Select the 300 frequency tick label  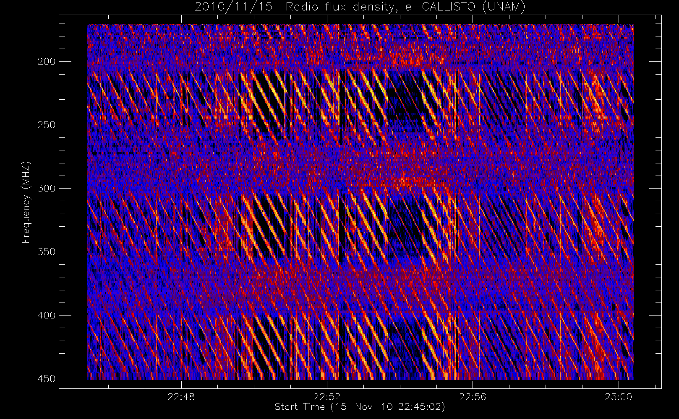tap(46, 189)
